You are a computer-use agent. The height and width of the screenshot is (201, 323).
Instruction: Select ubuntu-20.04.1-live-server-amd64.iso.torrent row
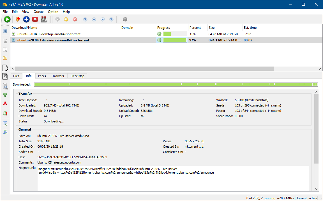(166, 40)
